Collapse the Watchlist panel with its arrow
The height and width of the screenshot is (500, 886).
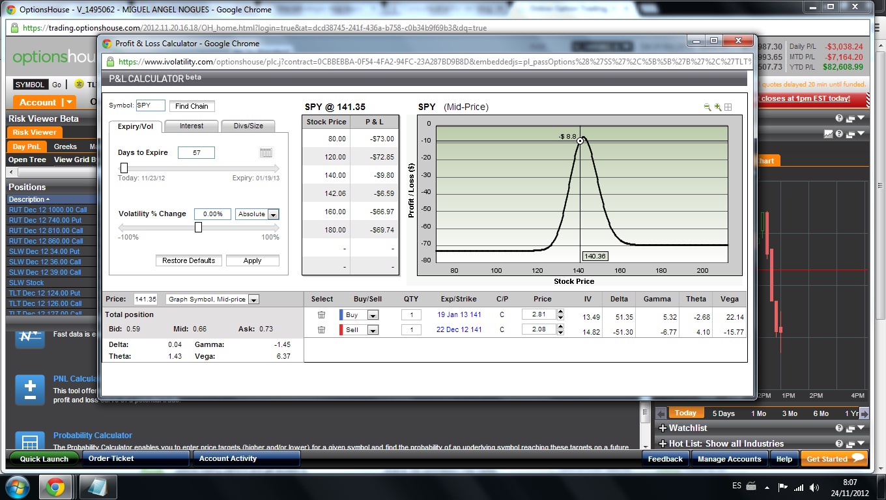coord(861,428)
